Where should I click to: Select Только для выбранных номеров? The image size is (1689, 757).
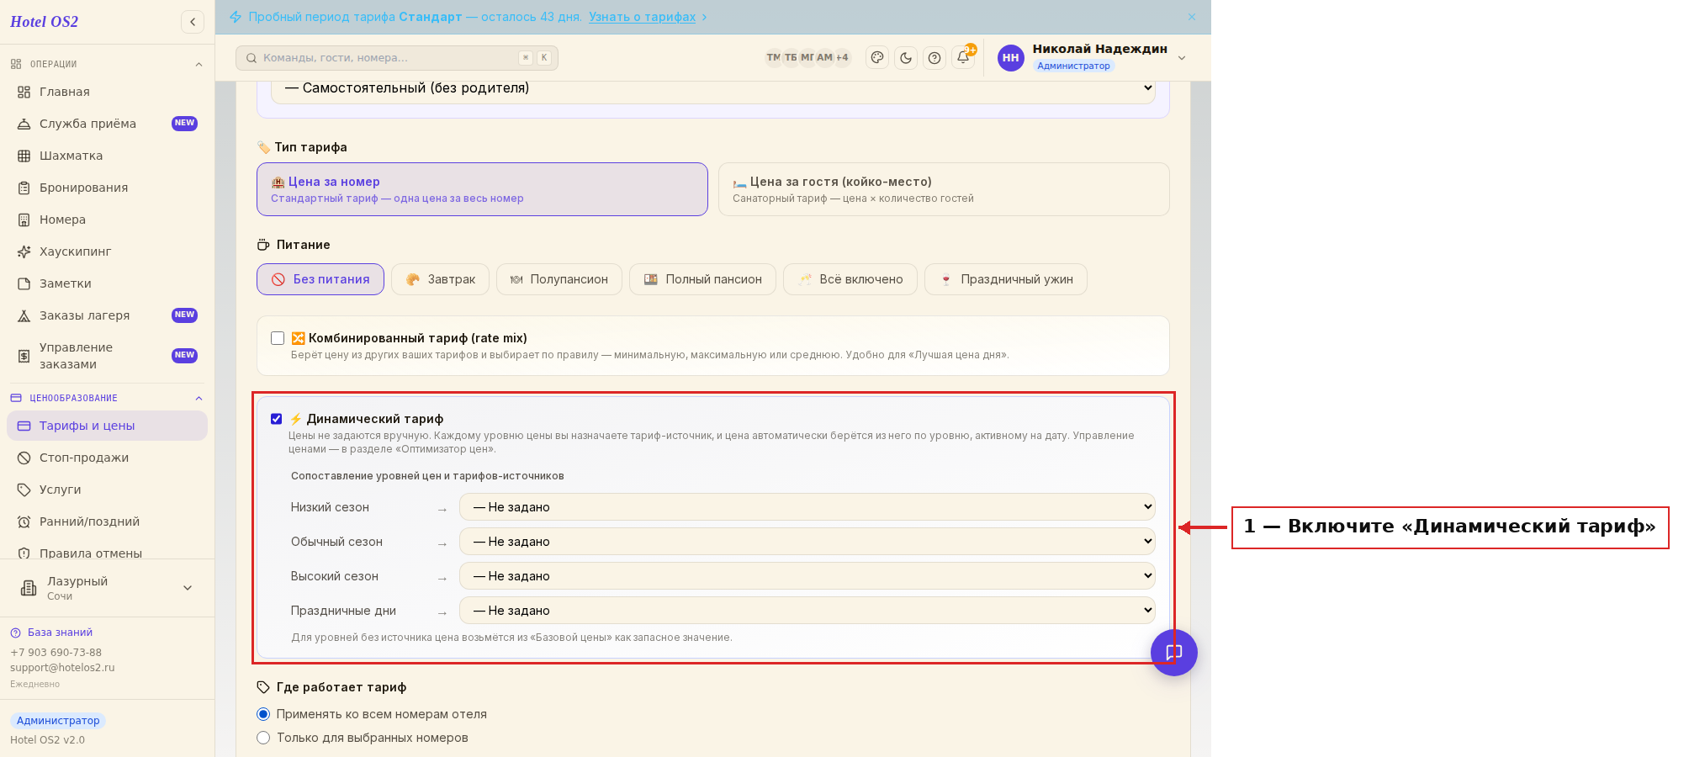point(263,738)
